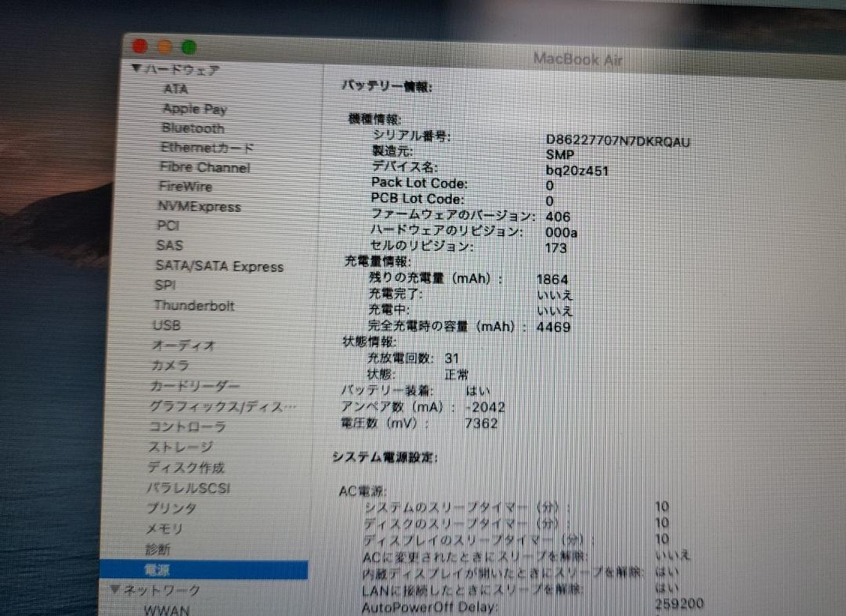Click the ハードウェア section label
Image resolution: width=846 pixels, height=616 pixels.
182,70
